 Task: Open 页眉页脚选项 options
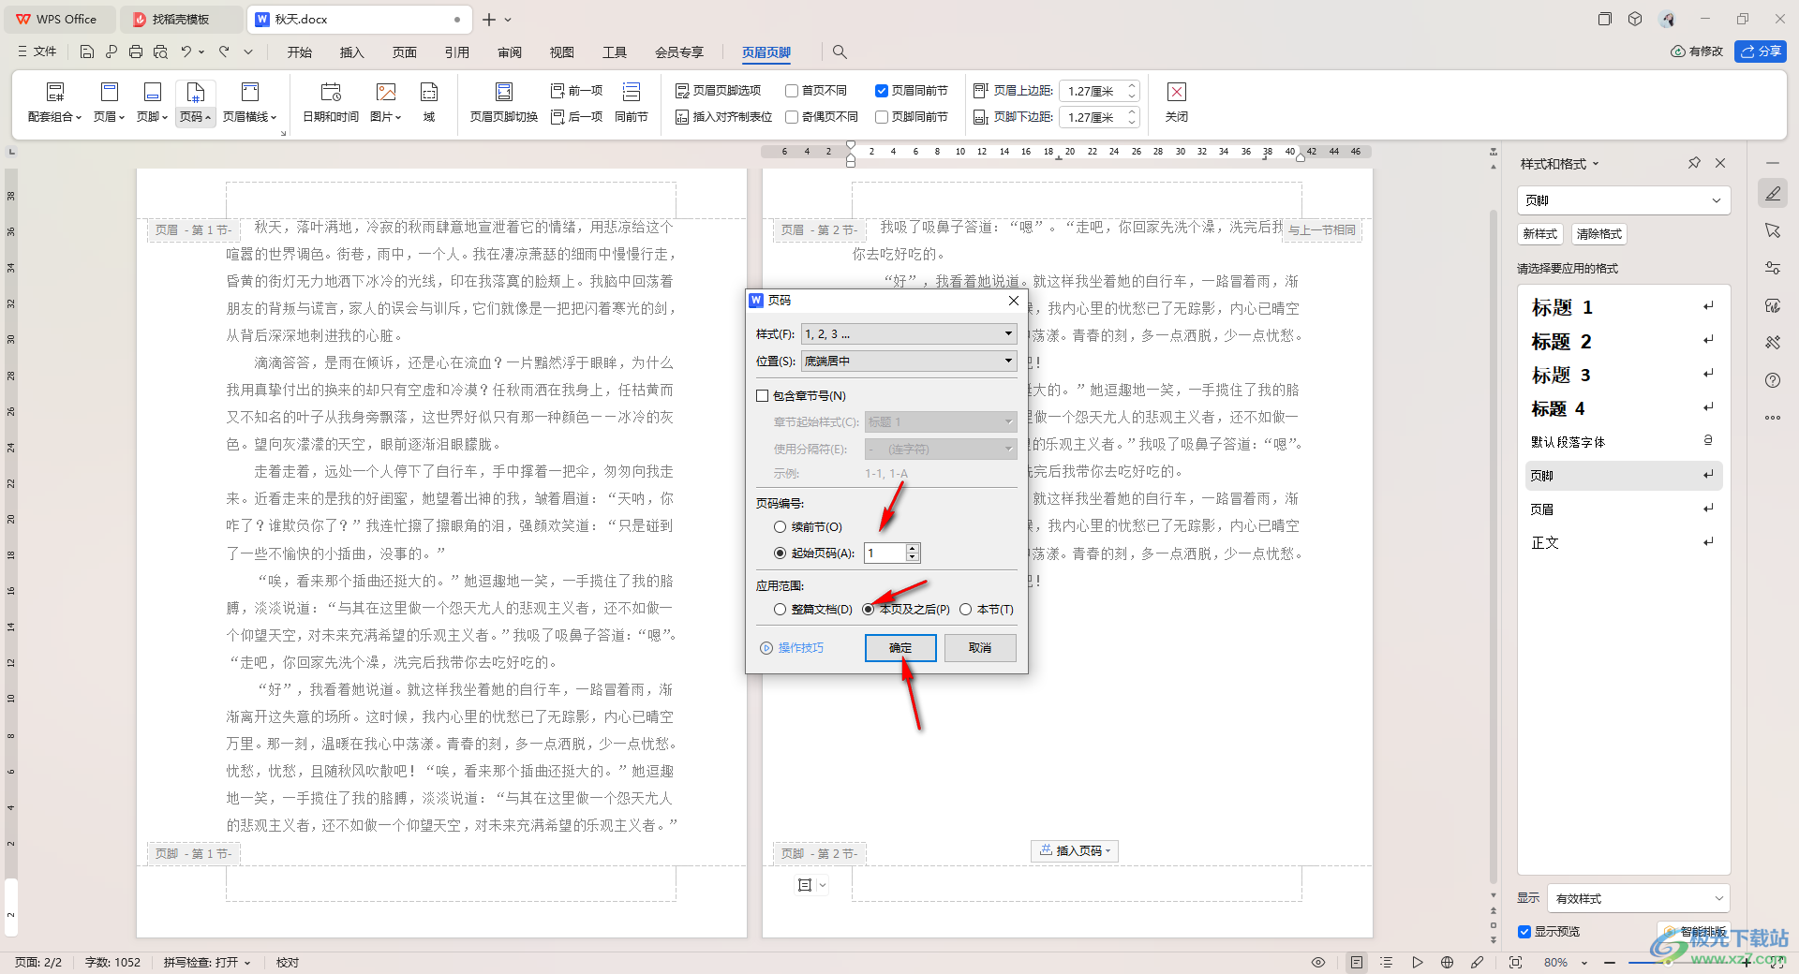pyautogui.click(x=718, y=91)
